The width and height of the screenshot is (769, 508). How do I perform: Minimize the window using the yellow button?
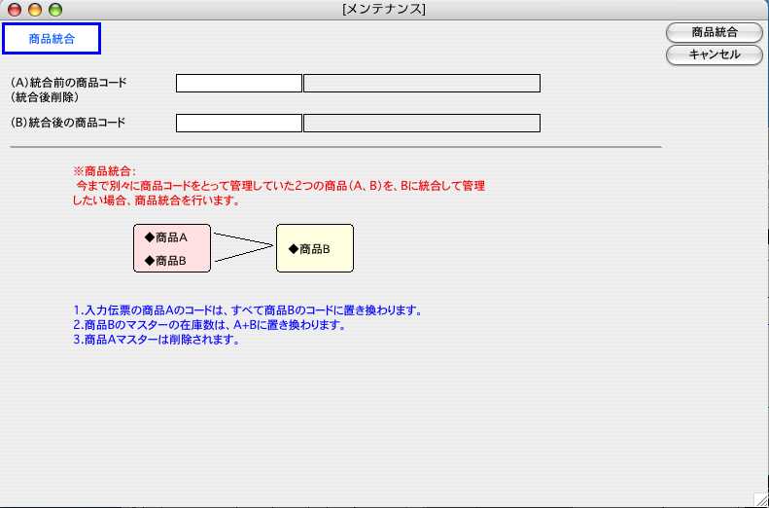(x=35, y=10)
